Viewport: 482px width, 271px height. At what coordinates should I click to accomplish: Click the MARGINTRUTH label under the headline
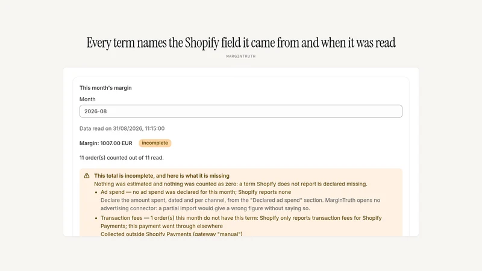click(240, 56)
